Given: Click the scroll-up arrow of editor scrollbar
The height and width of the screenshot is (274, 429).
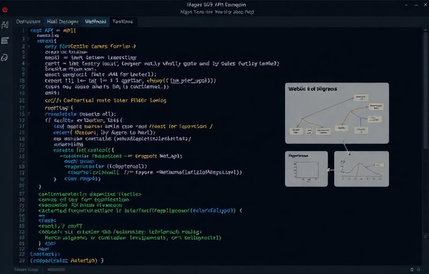Looking at the screenshot, I should point(425,29).
